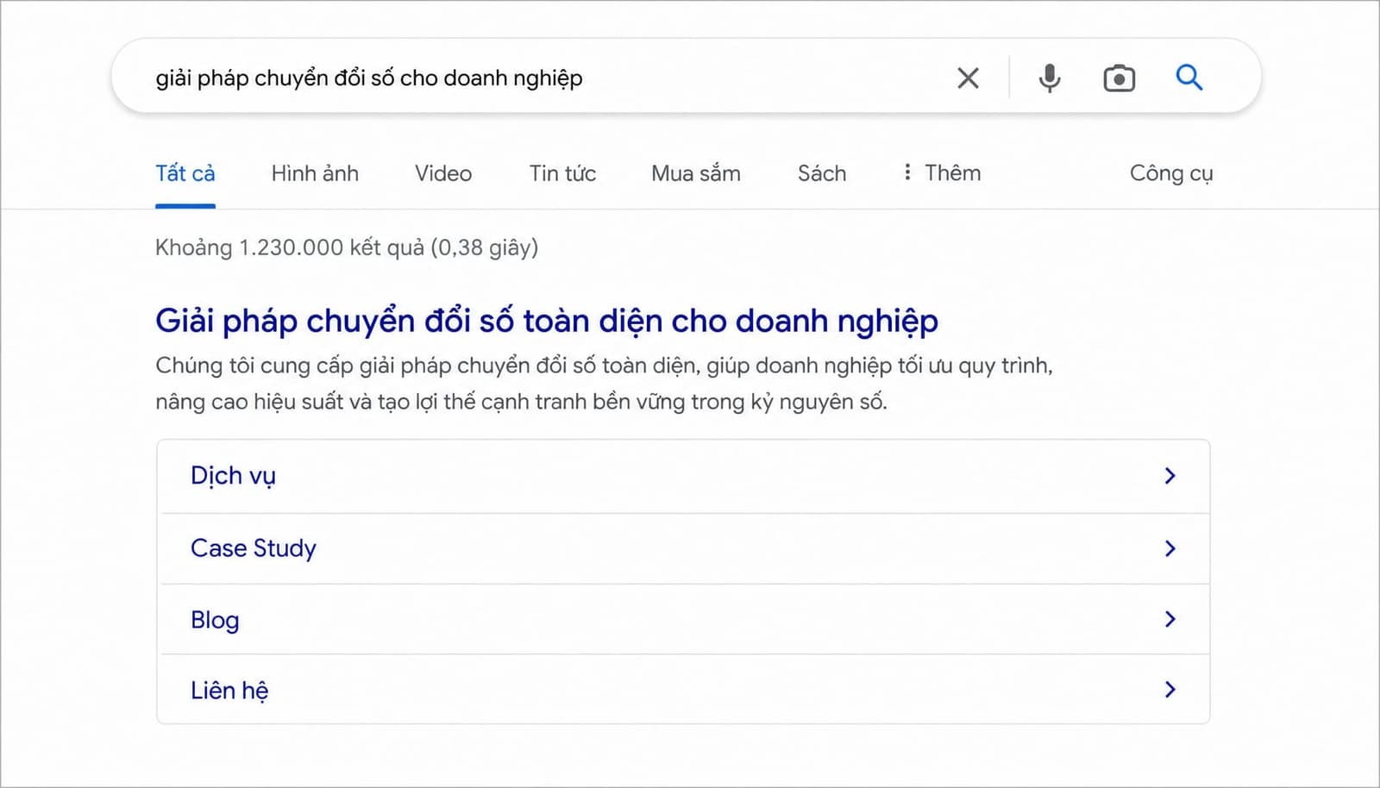Viewport: 1380px width, 788px height.
Task: Go to the Tin tức tab
Action: coord(562,173)
